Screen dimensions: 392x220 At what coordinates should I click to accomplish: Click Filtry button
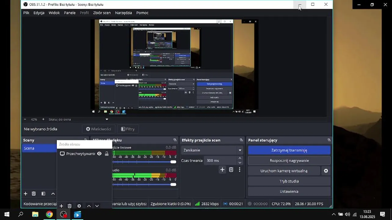tap(128, 129)
